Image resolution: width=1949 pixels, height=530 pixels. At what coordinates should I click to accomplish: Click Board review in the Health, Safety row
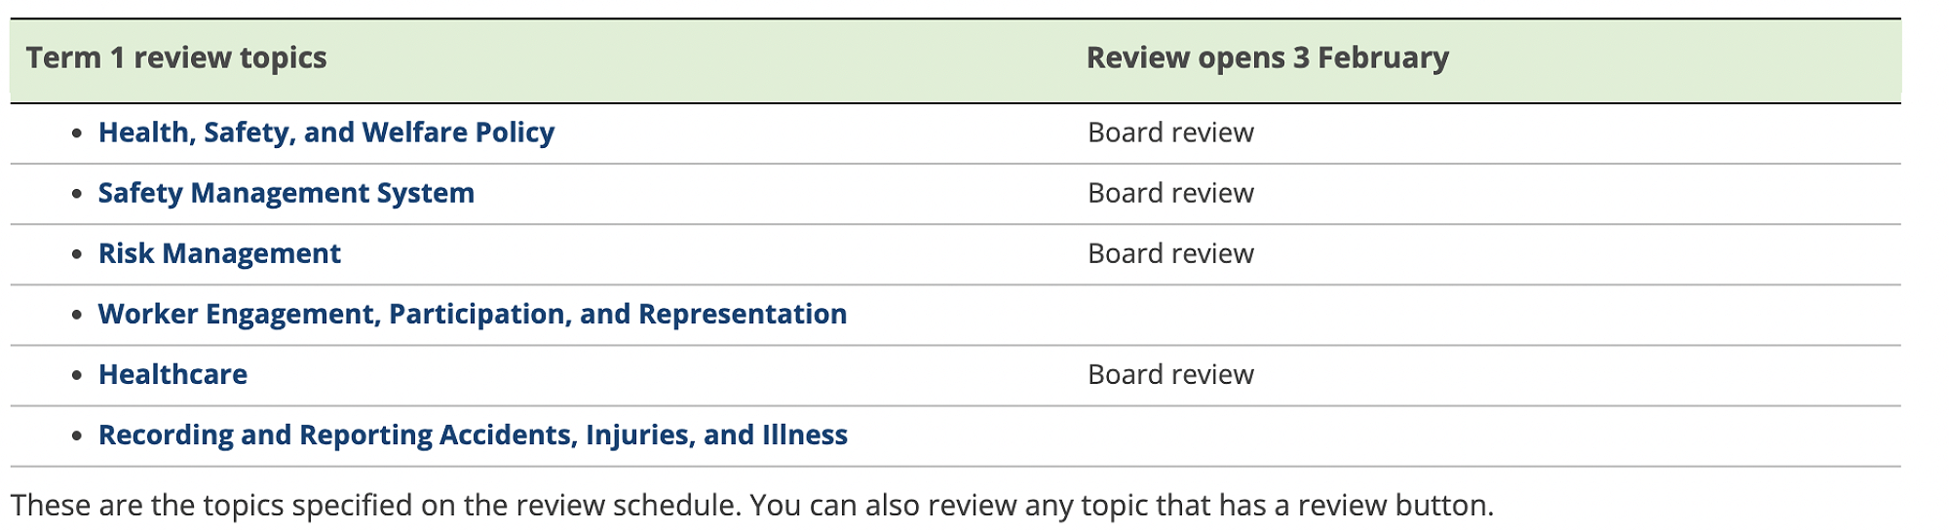(x=1170, y=132)
